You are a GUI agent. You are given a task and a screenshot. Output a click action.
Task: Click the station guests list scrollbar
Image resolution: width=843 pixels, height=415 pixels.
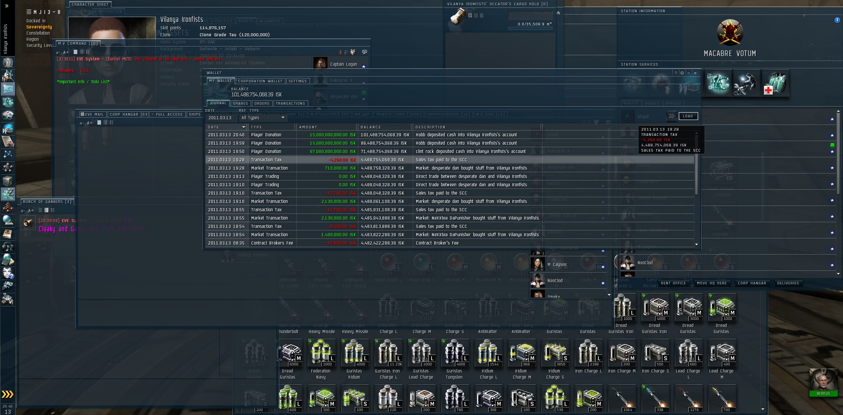click(x=839, y=153)
